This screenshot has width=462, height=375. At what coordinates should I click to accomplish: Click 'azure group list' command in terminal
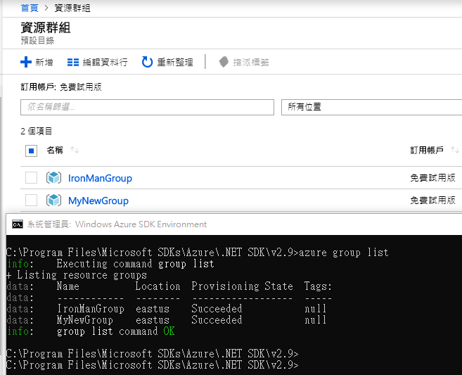344,253
